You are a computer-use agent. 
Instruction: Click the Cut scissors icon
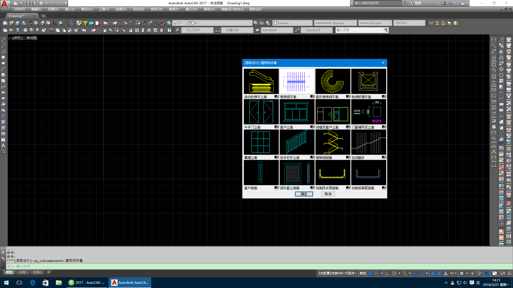point(52,30)
